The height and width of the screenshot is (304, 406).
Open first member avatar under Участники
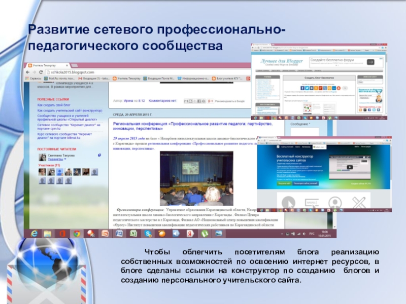pos(42,172)
